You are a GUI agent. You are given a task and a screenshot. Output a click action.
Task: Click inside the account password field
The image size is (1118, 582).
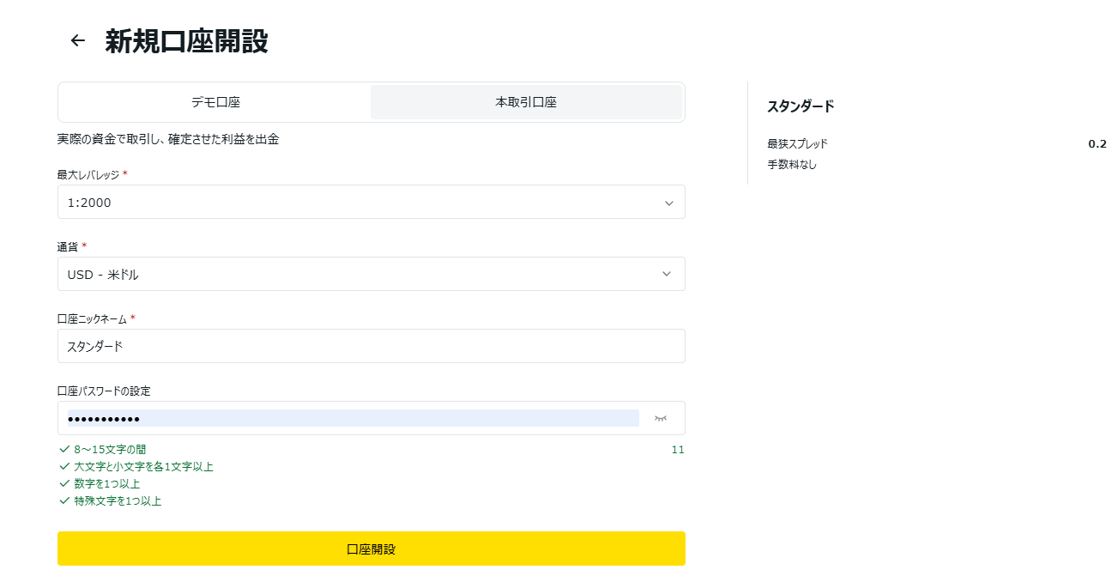[x=352, y=418]
